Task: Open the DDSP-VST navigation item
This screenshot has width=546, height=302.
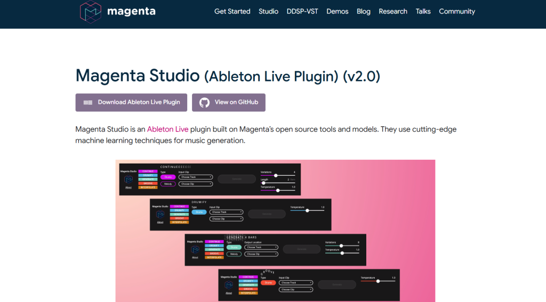Action: (x=302, y=11)
